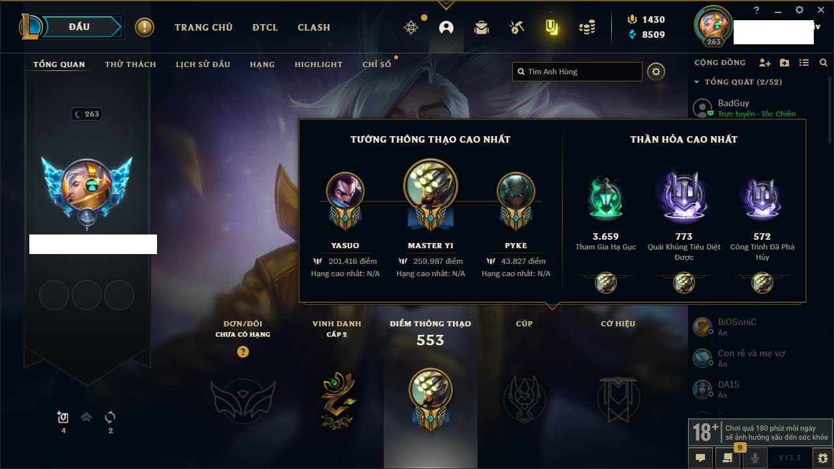Screen dimensions: 834x469
Task: Expand the profile boosts chevron icon
Action: click(86, 418)
